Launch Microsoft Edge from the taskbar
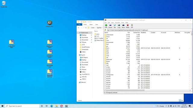Image resolution: width=193 pixels, height=108 pixels. [x=52, y=106]
